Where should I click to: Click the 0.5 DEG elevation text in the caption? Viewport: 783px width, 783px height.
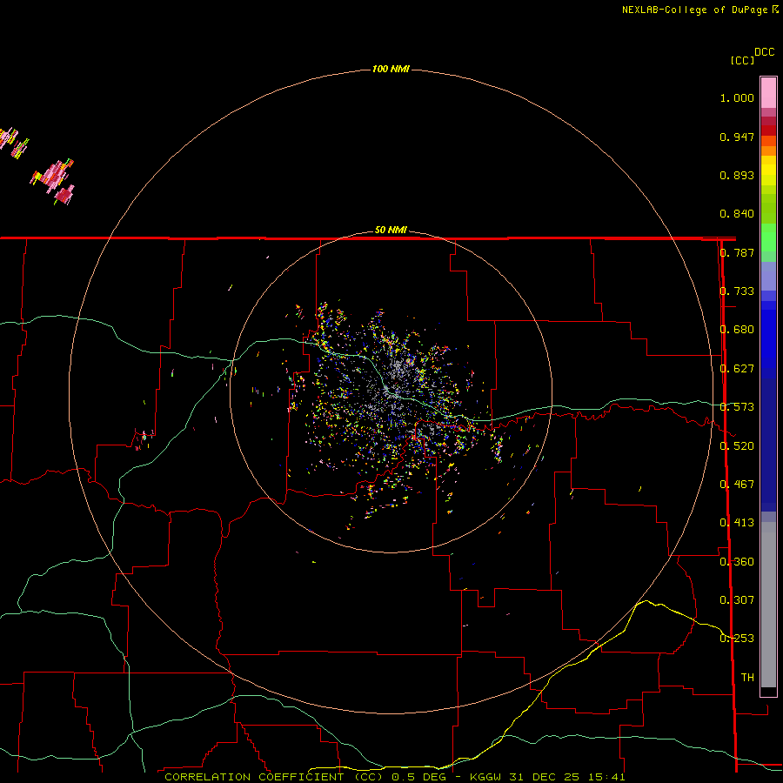coord(419,777)
